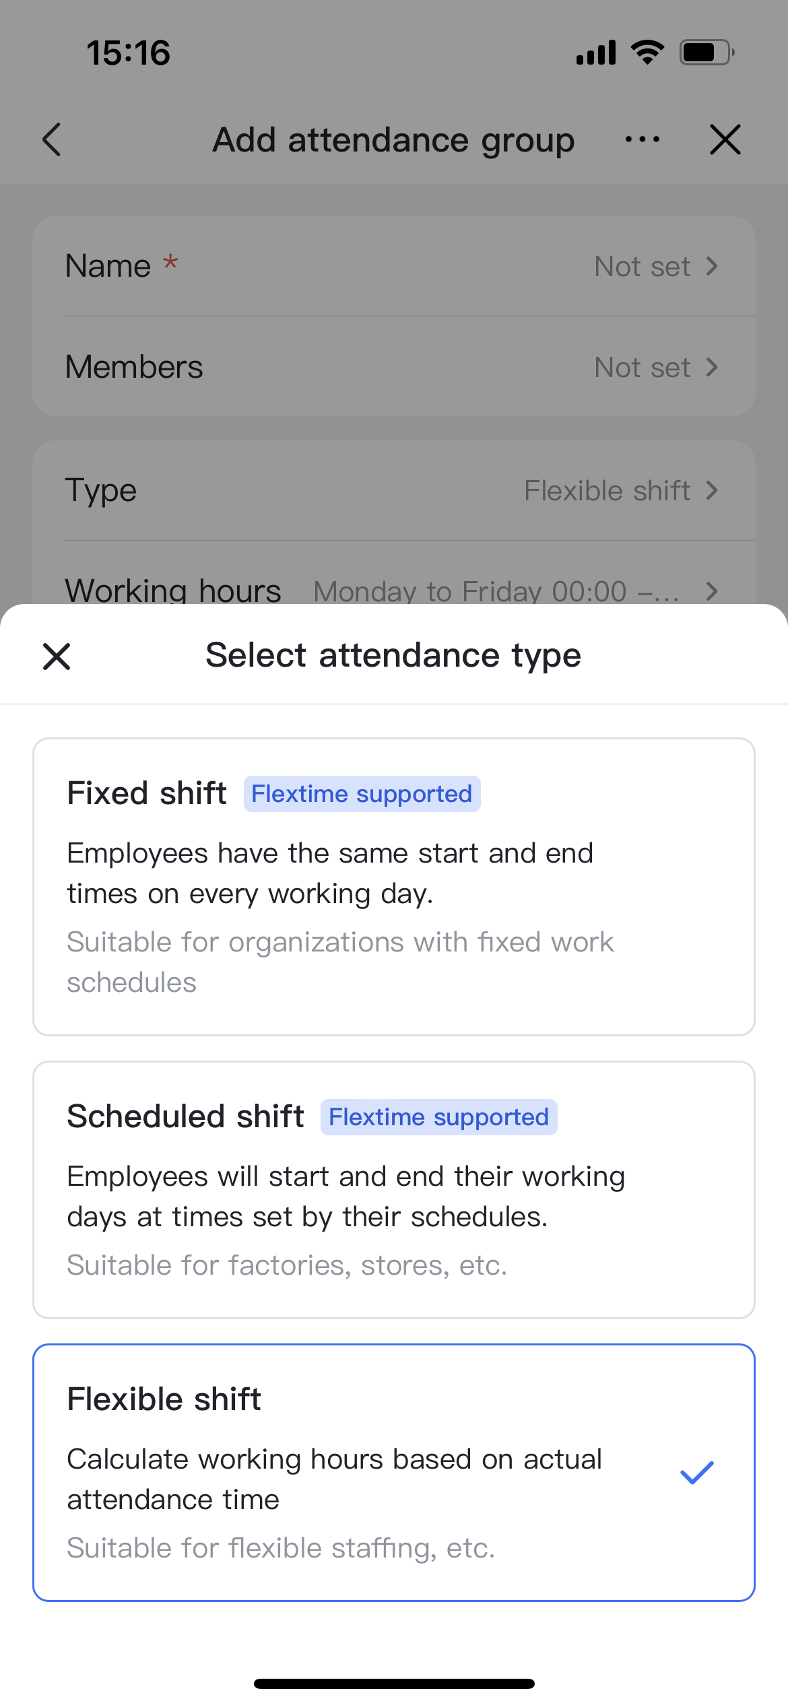
Task: Tap the home indicator bar
Action: pyautogui.click(x=394, y=1683)
